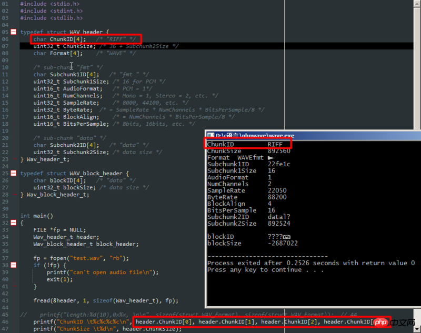Click console output row "SampleRate 22050"
The image size is (421, 333).
247,190
